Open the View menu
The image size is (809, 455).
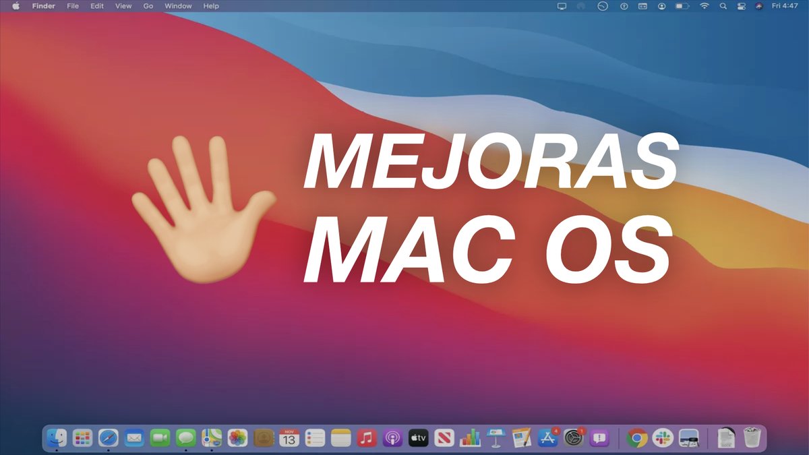click(x=123, y=6)
